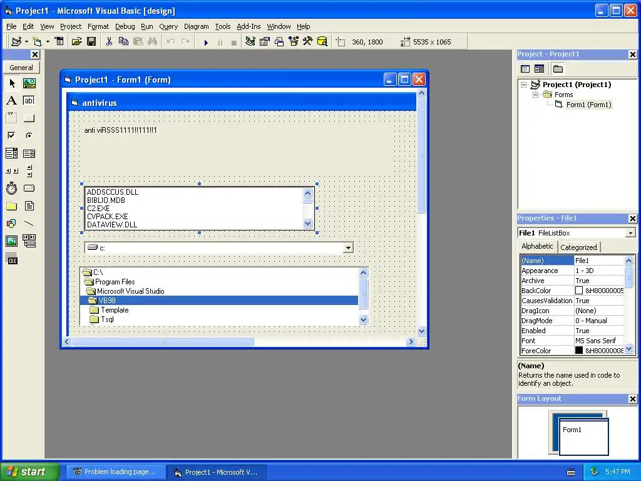This screenshot has height=481, width=641.
Task: Open Object Browser from toolbar
Action: click(294, 42)
